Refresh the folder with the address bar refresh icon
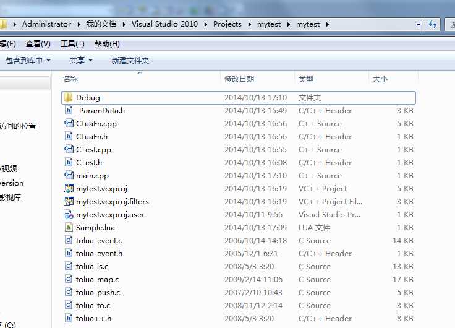Viewport: 455px width, 328px height. 433,24
